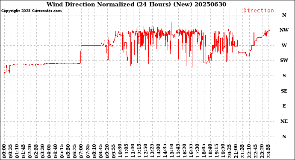The height and width of the screenshot is (160, 295).
Task: Click the '22:45' time label
Action: click(255, 151)
